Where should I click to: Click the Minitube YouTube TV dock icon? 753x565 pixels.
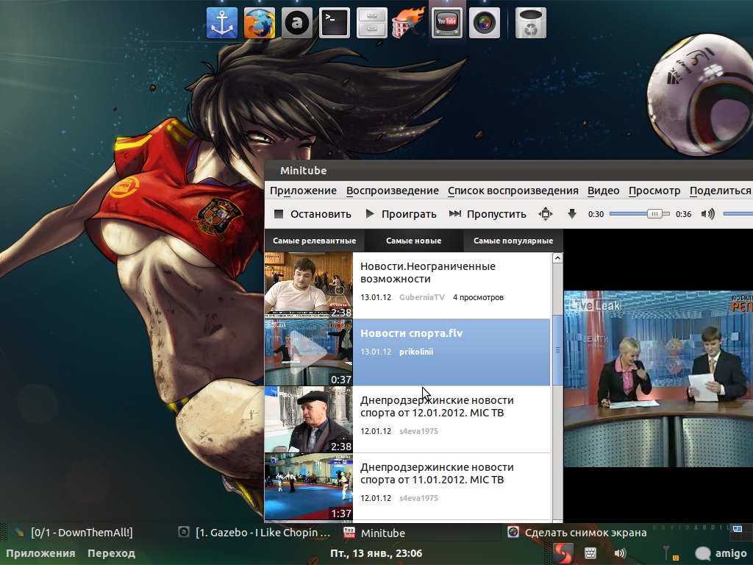point(446,23)
